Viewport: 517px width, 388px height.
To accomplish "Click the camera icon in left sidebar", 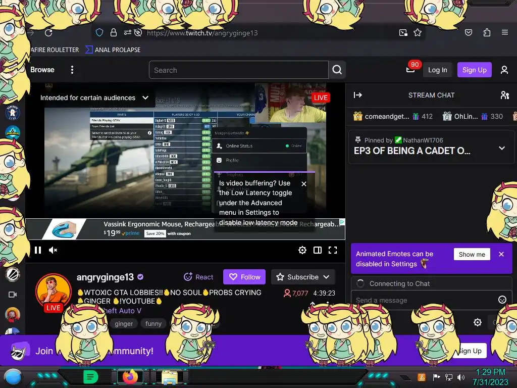I will [x=13, y=295].
